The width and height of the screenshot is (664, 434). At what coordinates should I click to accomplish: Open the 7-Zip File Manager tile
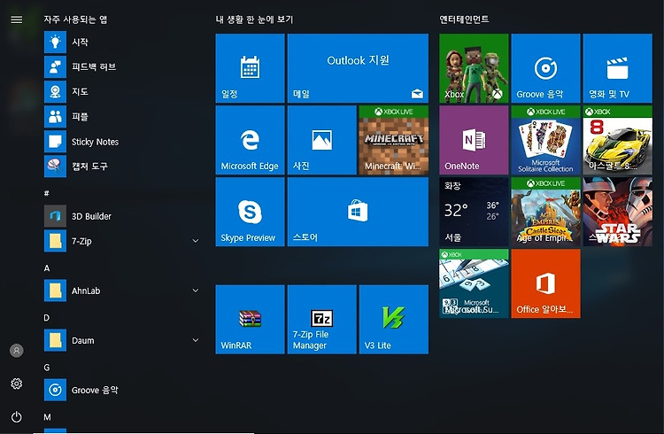pyautogui.click(x=322, y=319)
